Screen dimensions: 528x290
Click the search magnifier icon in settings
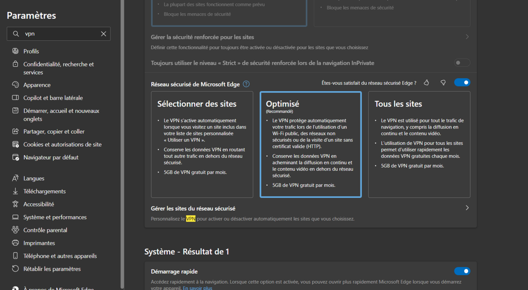16,34
